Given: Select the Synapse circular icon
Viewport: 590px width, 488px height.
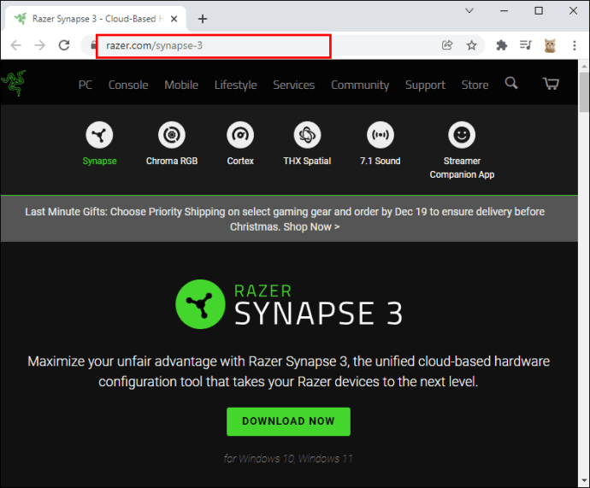Looking at the screenshot, I should click(99, 134).
